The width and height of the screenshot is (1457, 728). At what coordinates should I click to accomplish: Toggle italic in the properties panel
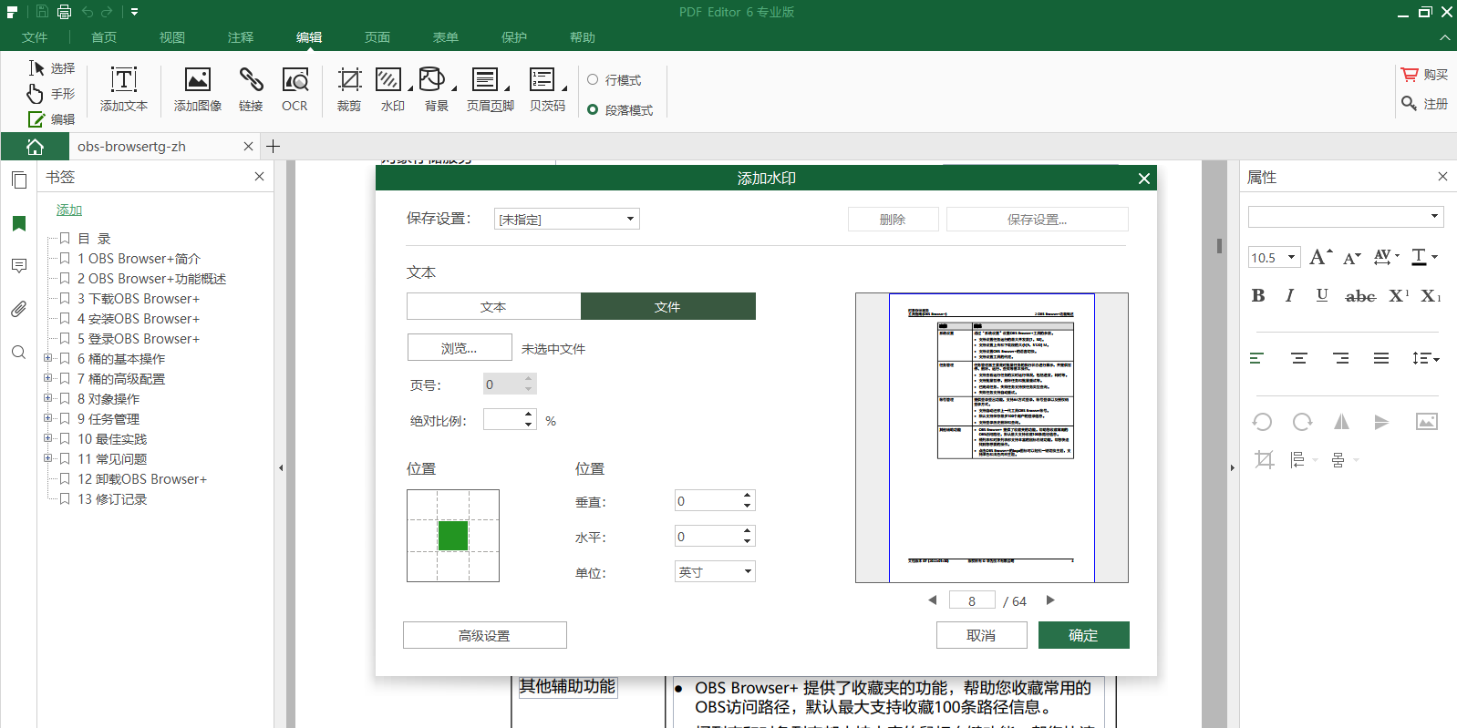(1289, 295)
